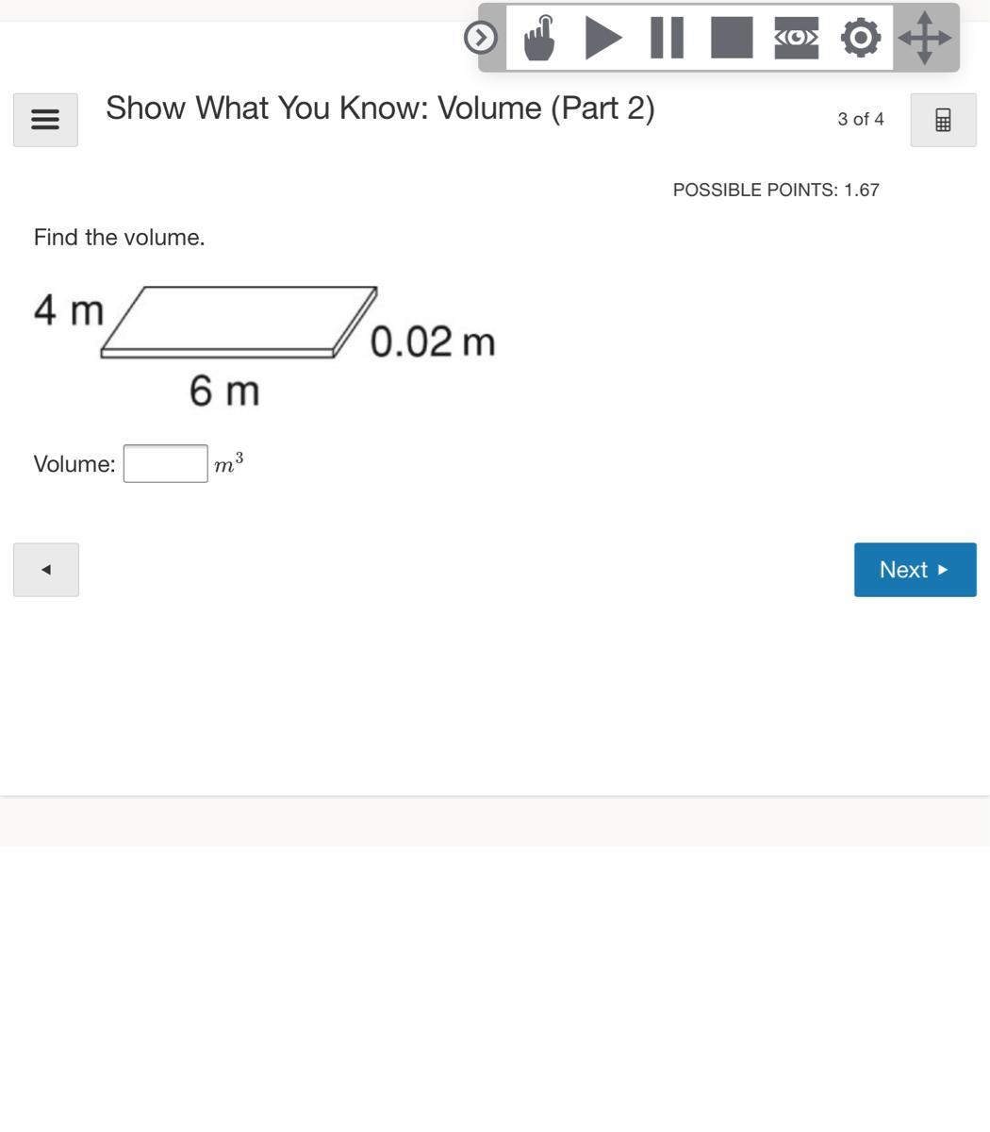
Task: Click the Find the volume prompt text
Action: click(x=119, y=237)
